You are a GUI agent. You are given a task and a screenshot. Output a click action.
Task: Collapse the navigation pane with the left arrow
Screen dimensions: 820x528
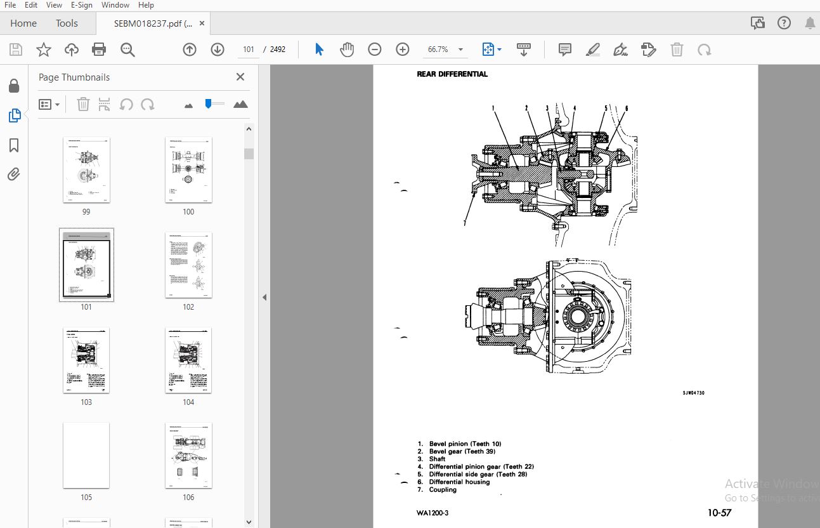264,297
